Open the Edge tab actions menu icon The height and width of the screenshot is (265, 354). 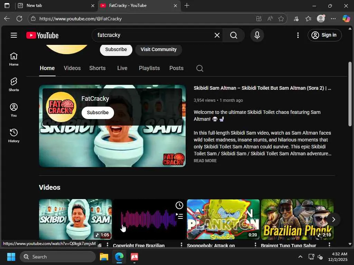coord(7,6)
